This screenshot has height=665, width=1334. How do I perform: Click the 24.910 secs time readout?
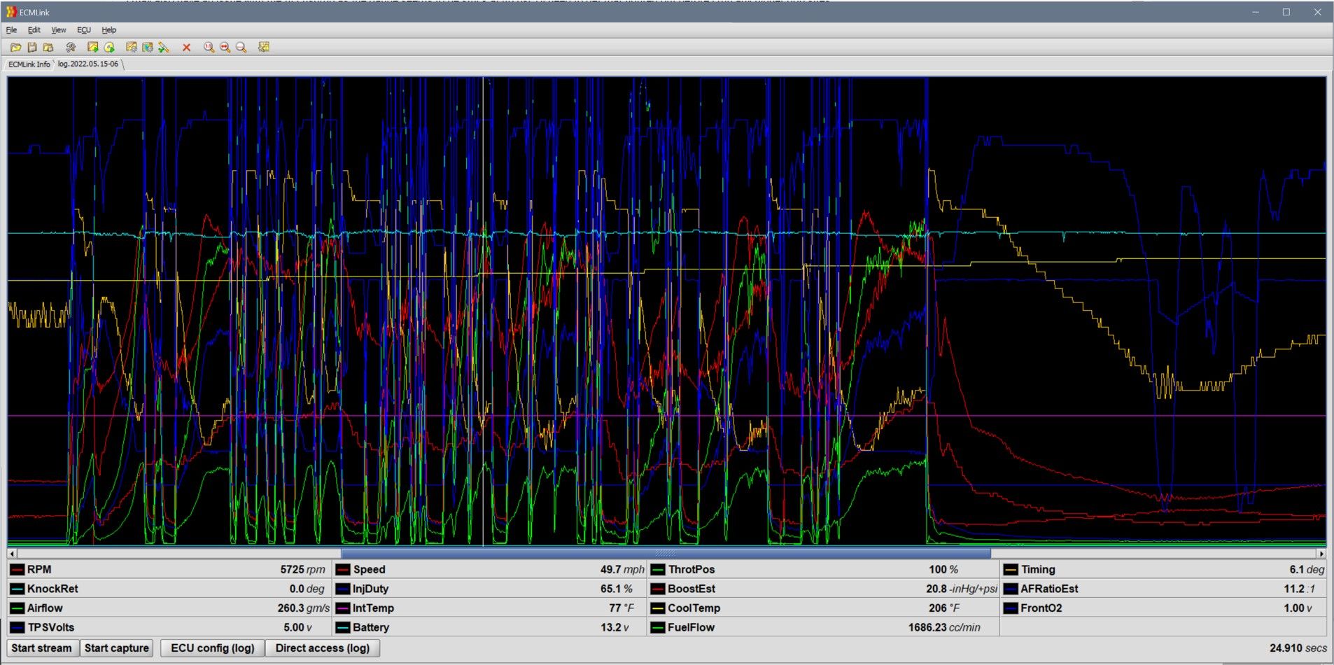1298,648
